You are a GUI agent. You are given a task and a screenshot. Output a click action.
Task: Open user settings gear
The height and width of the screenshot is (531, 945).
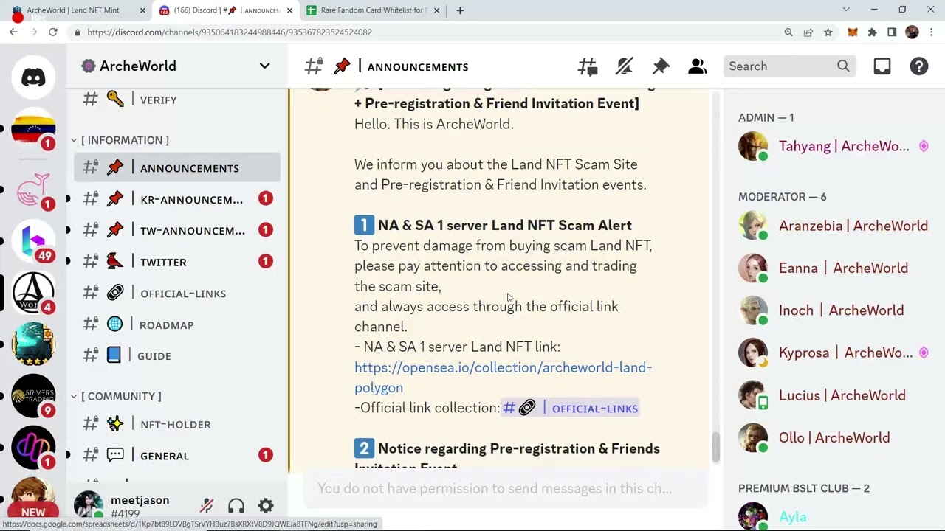pyautogui.click(x=266, y=506)
